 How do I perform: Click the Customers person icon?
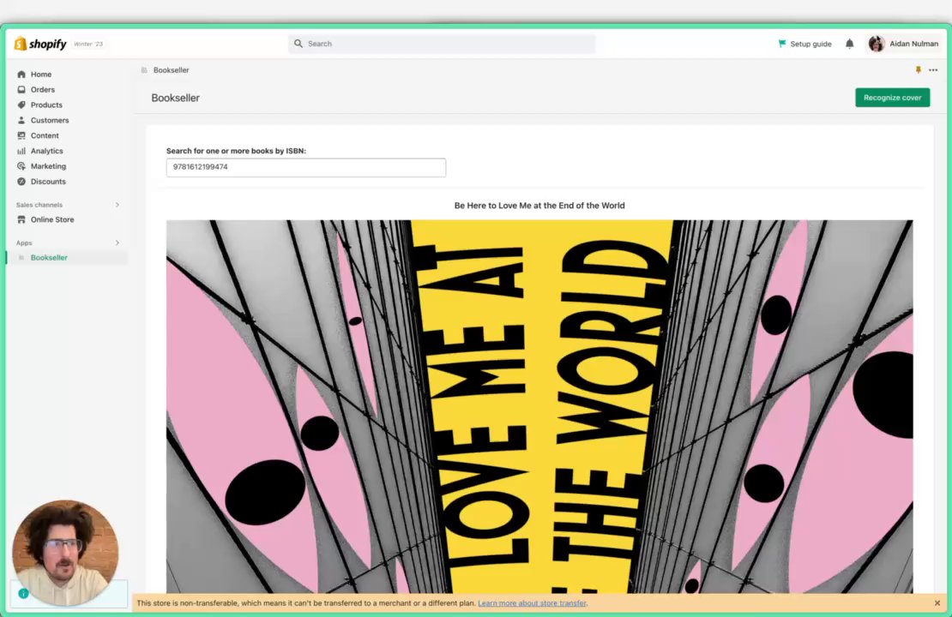pos(21,120)
